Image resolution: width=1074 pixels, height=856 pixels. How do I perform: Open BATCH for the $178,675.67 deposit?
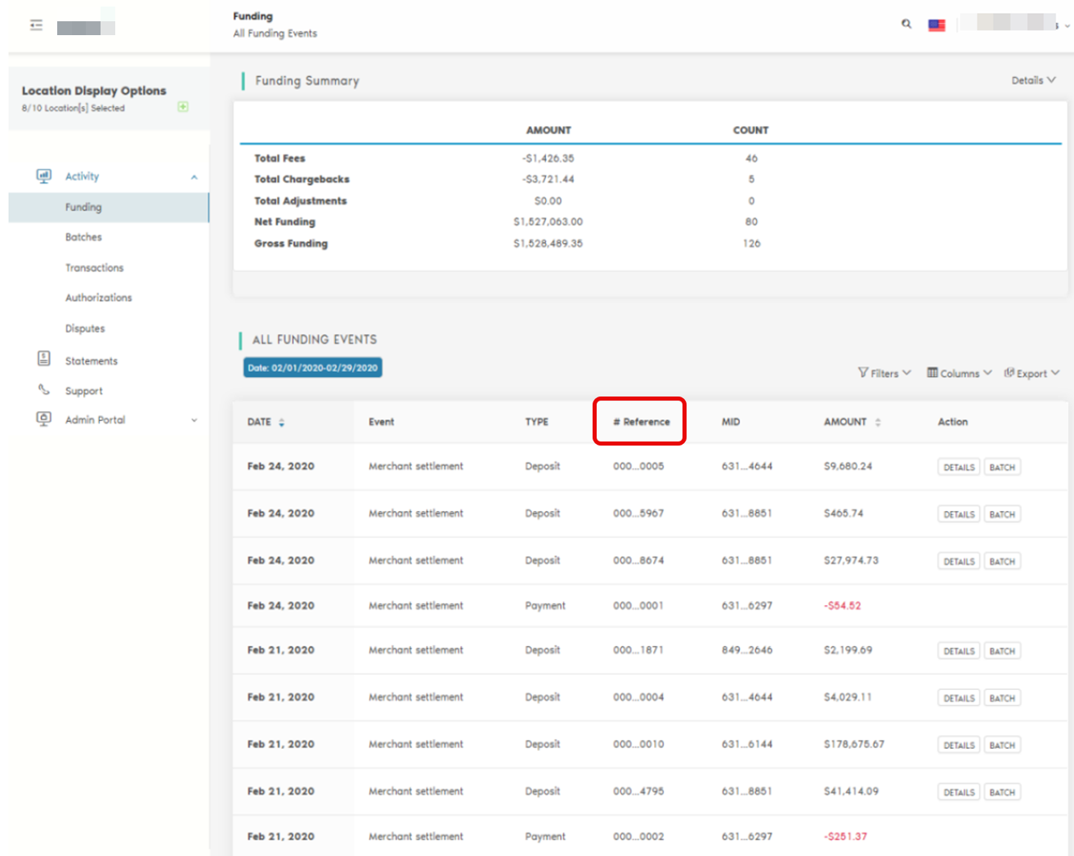pos(1002,745)
